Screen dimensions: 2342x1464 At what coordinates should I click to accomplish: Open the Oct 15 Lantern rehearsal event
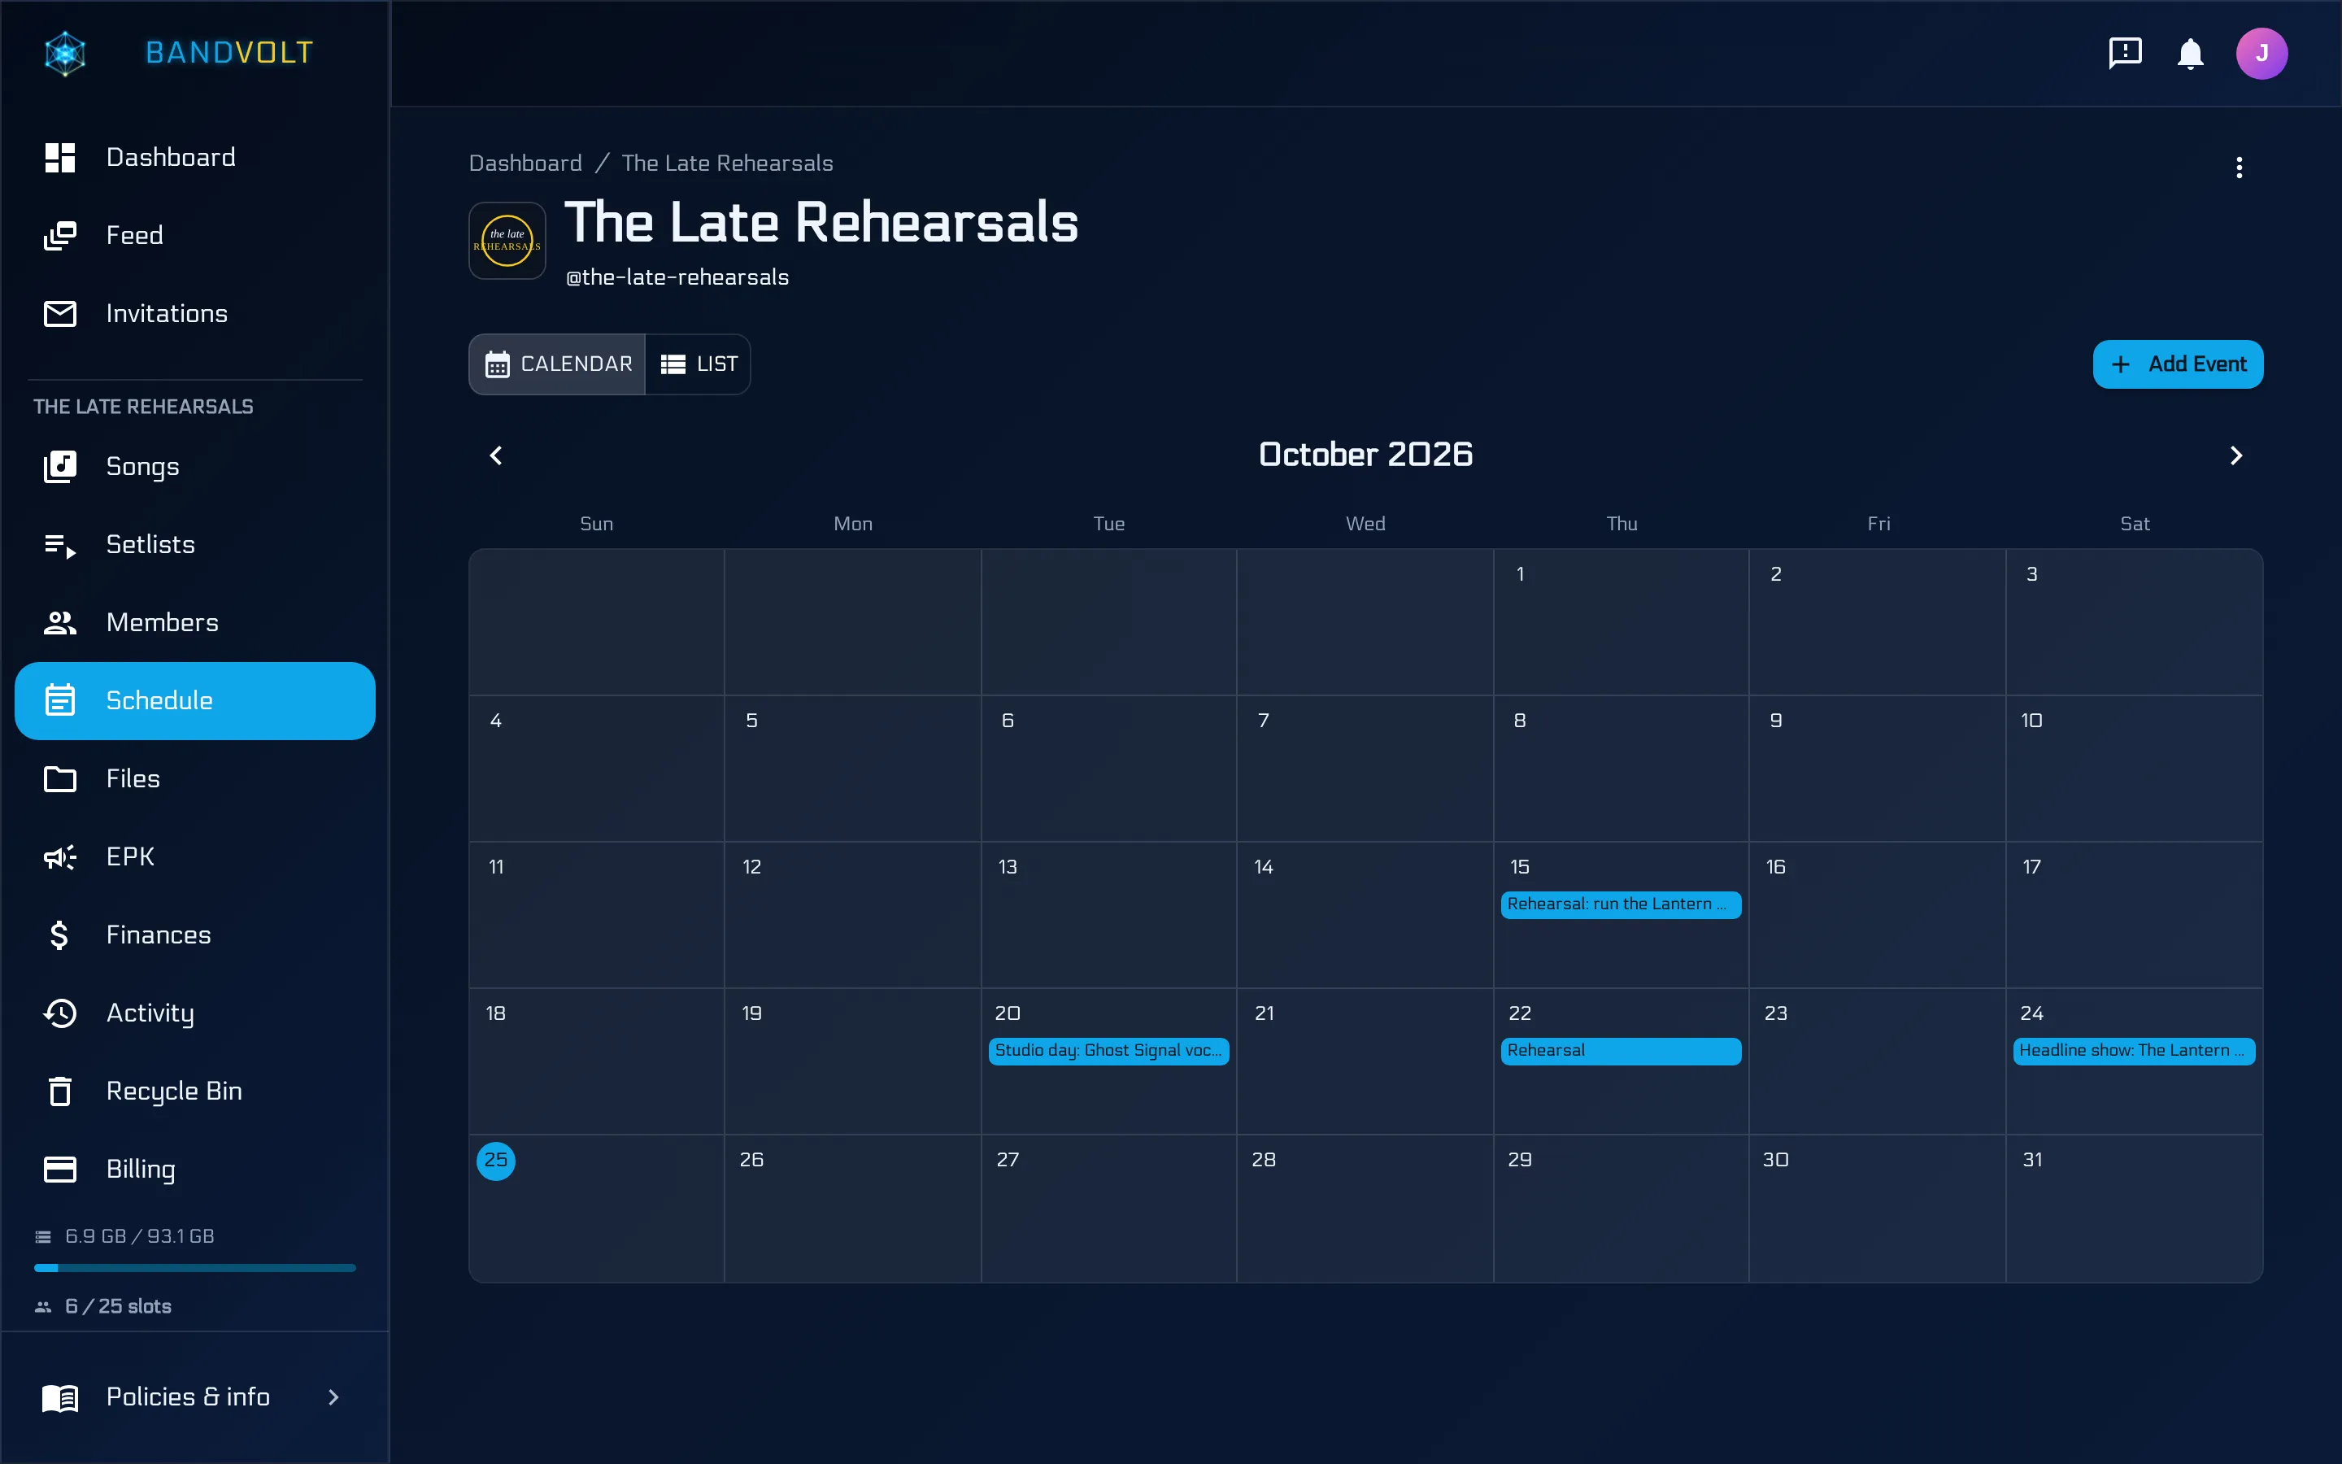[x=1620, y=904]
